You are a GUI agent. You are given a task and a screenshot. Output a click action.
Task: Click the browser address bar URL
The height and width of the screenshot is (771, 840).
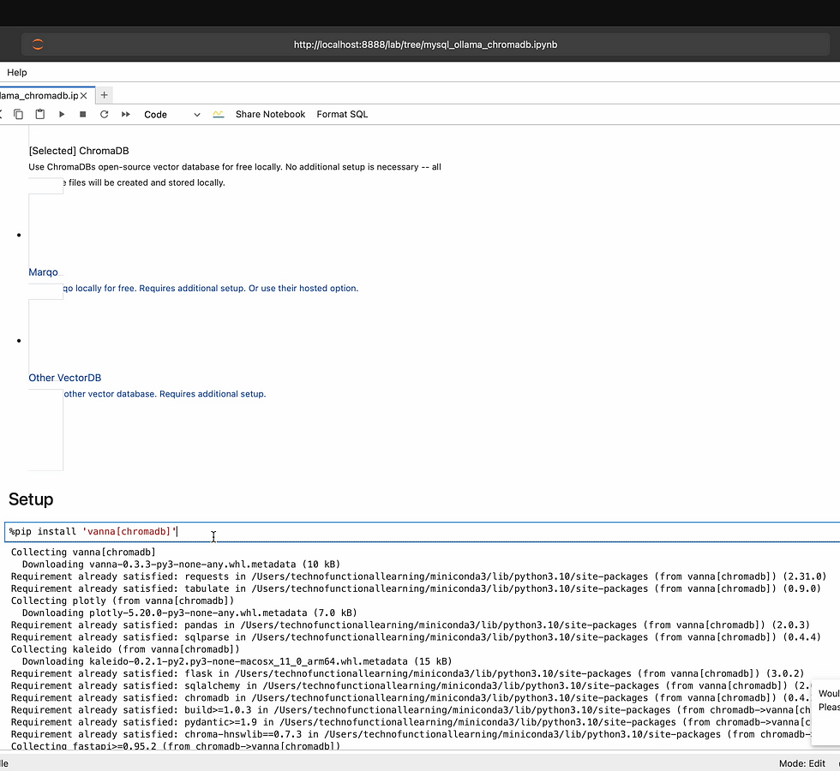[x=425, y=45]
